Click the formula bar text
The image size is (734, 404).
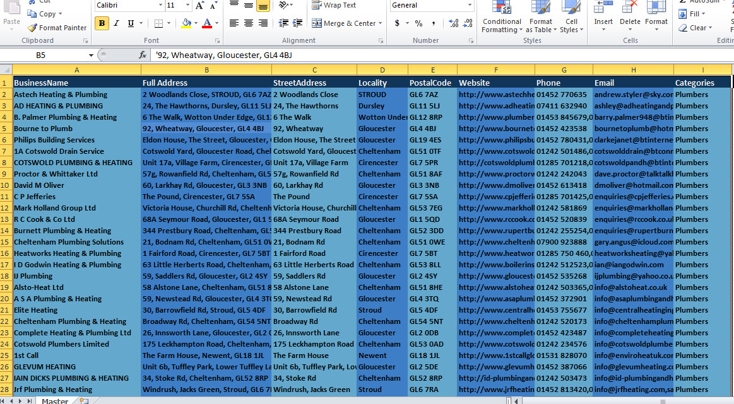[224, 55]
